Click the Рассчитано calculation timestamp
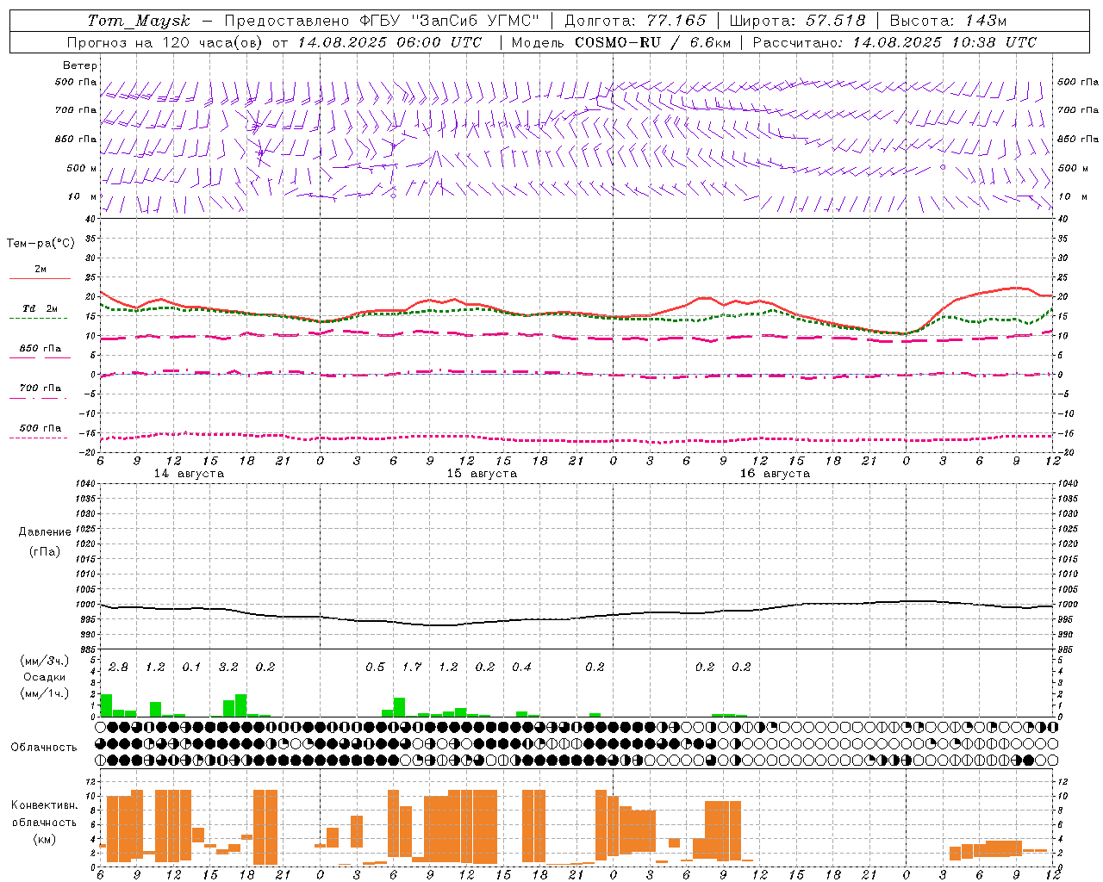Screen dimensions: 1103x882 click(x=894, y=42)
